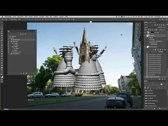This screenshot has height=126, width=168.
Task: Choose the roll 3D mode icon
Action: [x=66, y=19]
